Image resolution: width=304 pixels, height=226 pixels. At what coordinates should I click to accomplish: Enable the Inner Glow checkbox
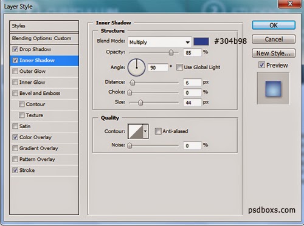pyautogui.click(x=15, y=82)
